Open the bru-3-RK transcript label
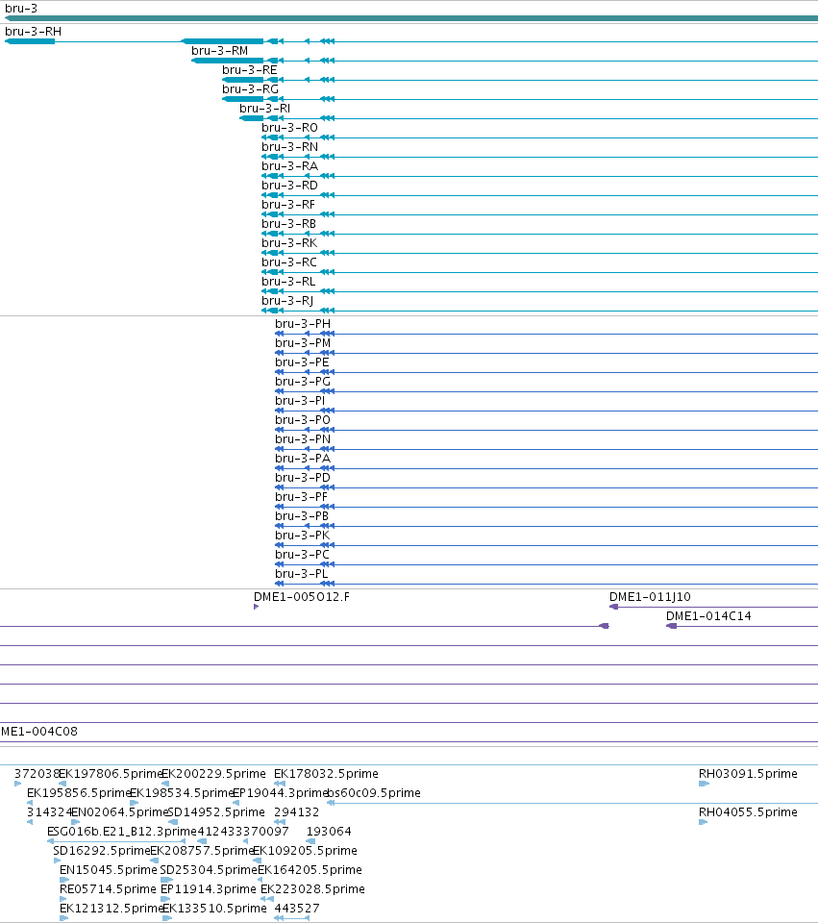818x923 pixels. tap(289, 243)
